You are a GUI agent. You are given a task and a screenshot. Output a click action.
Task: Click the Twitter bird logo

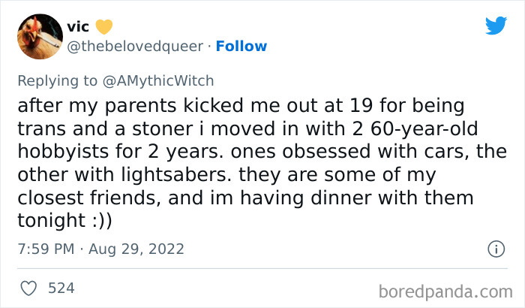tap(496, 26)
